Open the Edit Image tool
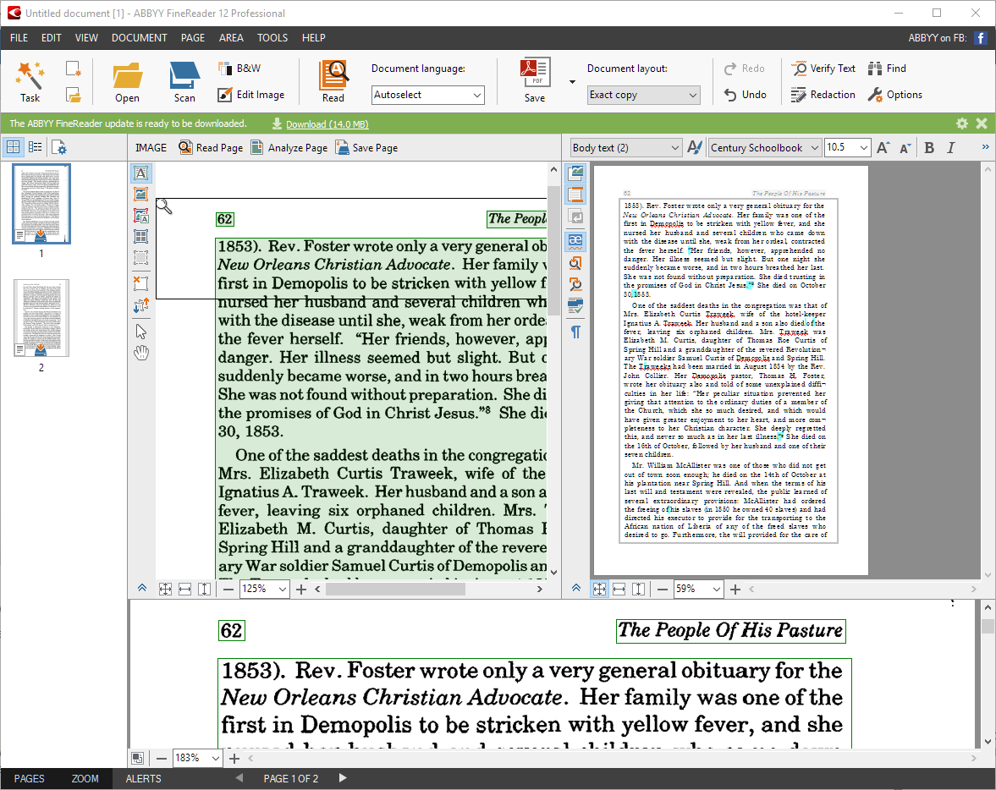 pyautogui.click(x=251, y=95)
